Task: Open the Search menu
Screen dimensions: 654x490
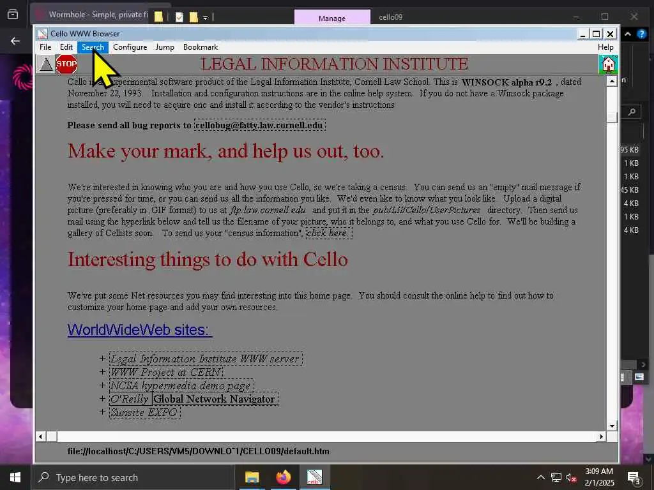Action: coord(93,47)
